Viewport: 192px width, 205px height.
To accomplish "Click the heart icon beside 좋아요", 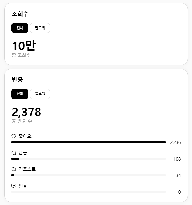I will (x=14, y=136).
